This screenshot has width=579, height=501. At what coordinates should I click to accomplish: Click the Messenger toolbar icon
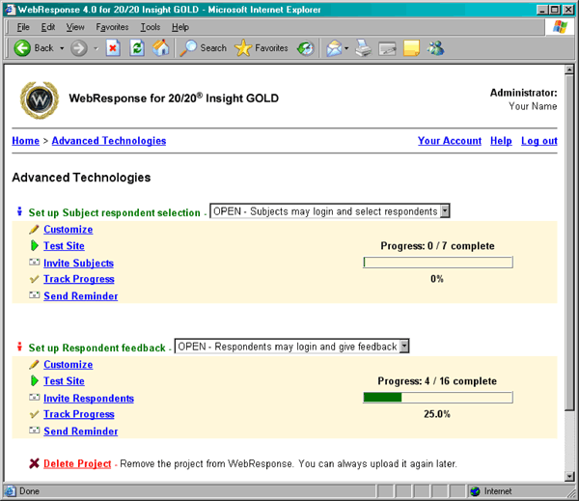click(x=436, y=48)
